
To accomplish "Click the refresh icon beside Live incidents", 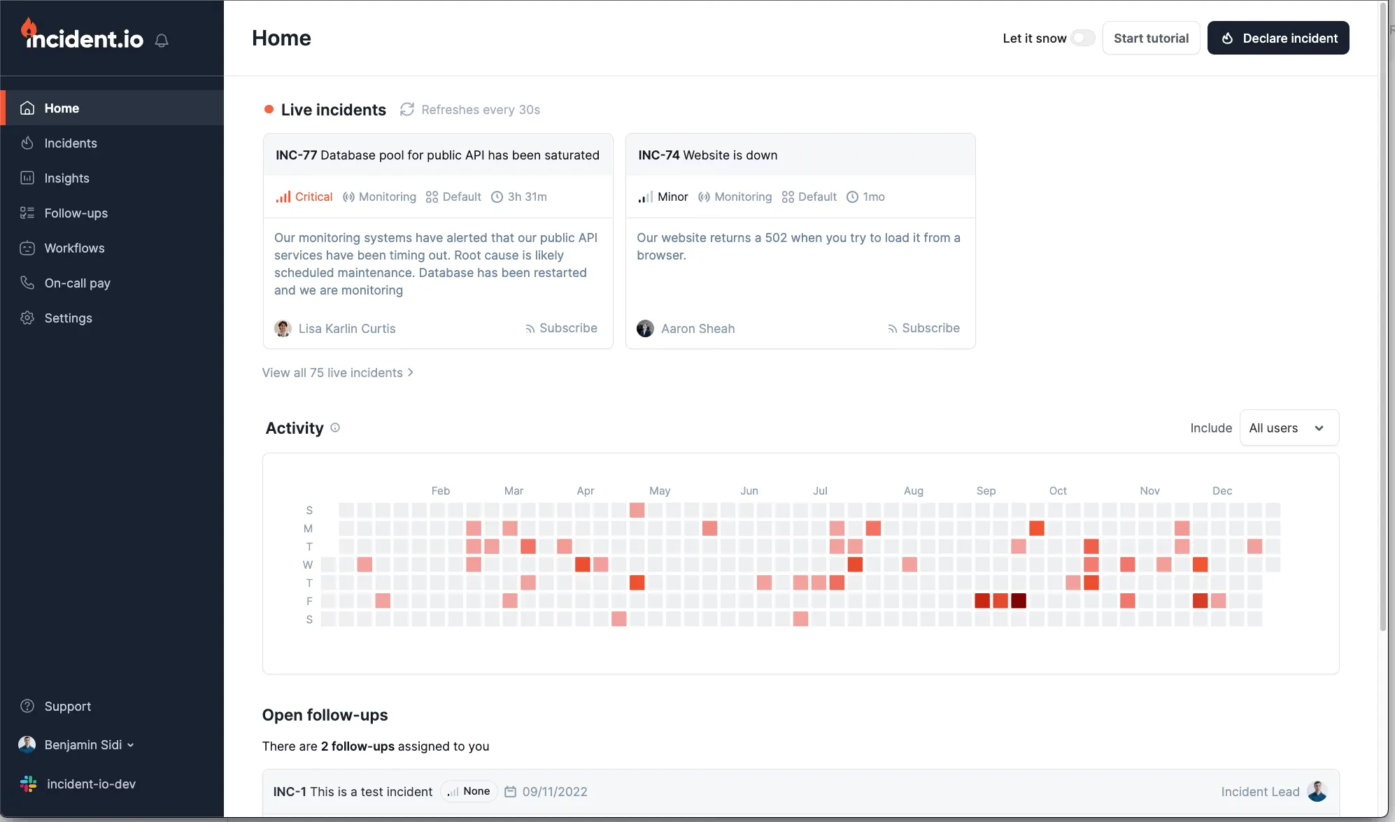I will point(406,109).
